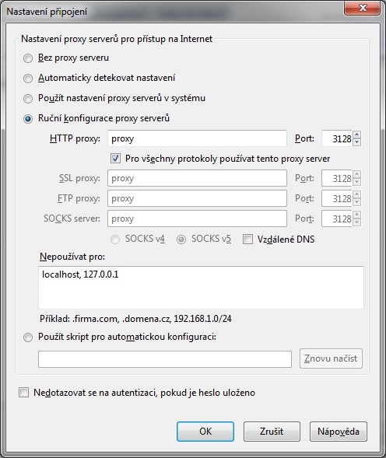Screen dimensions: 386x458
Task: Enable the 'Vzdálené DNS' checkbox
Action: point(247,239)
